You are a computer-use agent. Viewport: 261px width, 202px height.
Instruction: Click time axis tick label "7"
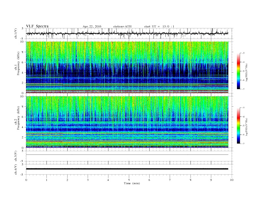170,180
